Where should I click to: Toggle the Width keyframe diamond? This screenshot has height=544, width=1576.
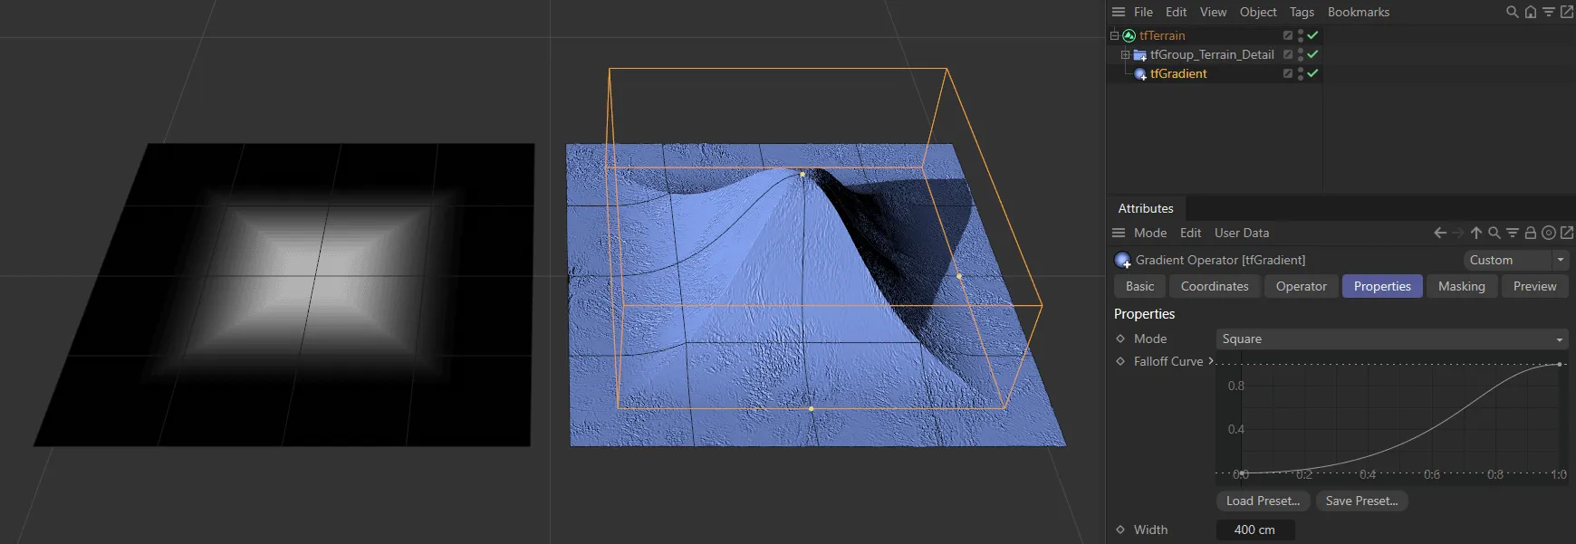tap(1120, 530)
